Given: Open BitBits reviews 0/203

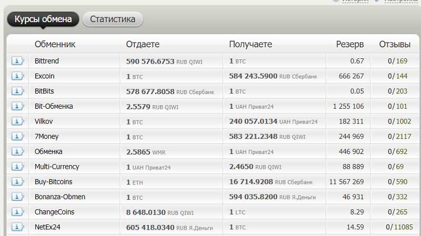Looking at the screenshot, I should pos(397,91).
